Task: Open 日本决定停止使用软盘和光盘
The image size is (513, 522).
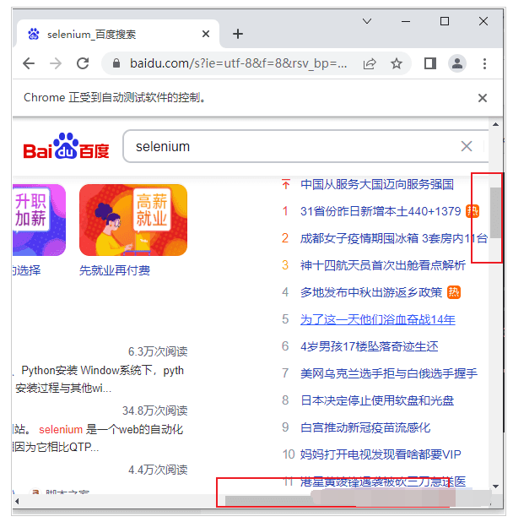Action: pos(377,400)
